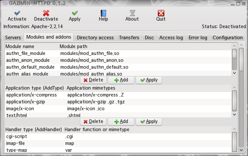
Task: Click the .shtml mimetype cell
Action: [x=74, y=115]
